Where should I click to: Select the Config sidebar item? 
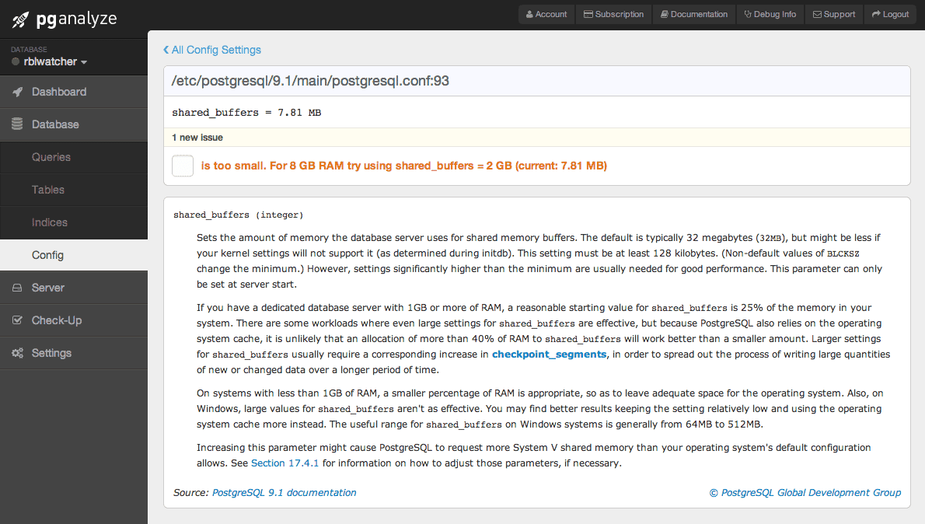tap(47, 255)
